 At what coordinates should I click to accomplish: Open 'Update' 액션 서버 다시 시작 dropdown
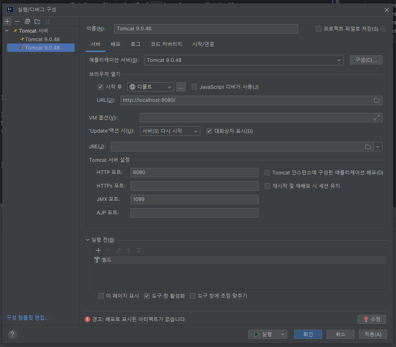170,131
